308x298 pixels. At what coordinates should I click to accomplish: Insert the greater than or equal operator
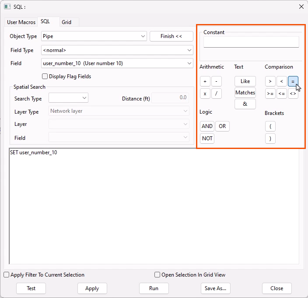[270, 94]
